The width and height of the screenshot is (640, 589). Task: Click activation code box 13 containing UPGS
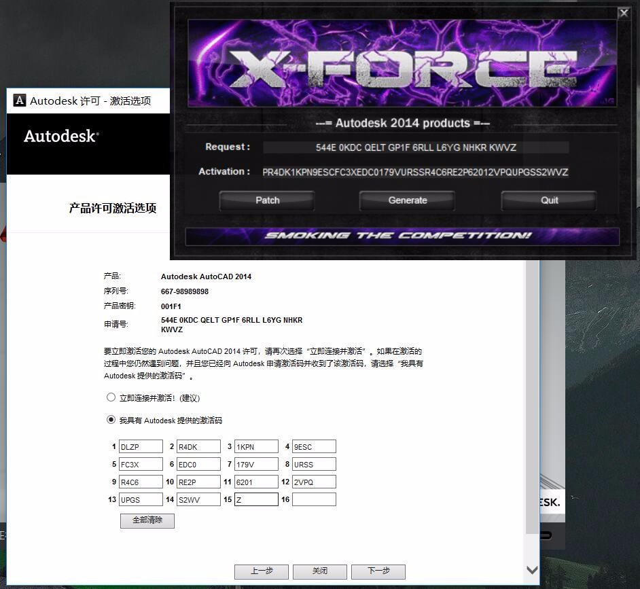click(x=141, y=499)
